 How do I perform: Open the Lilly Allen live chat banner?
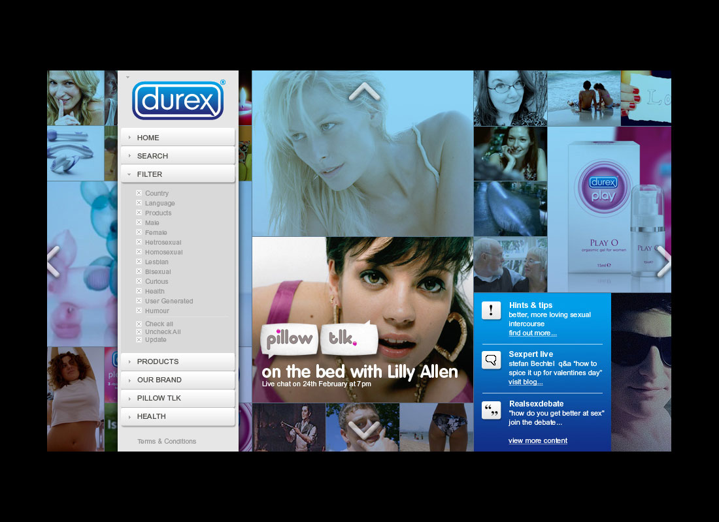[x=363, y=320]
